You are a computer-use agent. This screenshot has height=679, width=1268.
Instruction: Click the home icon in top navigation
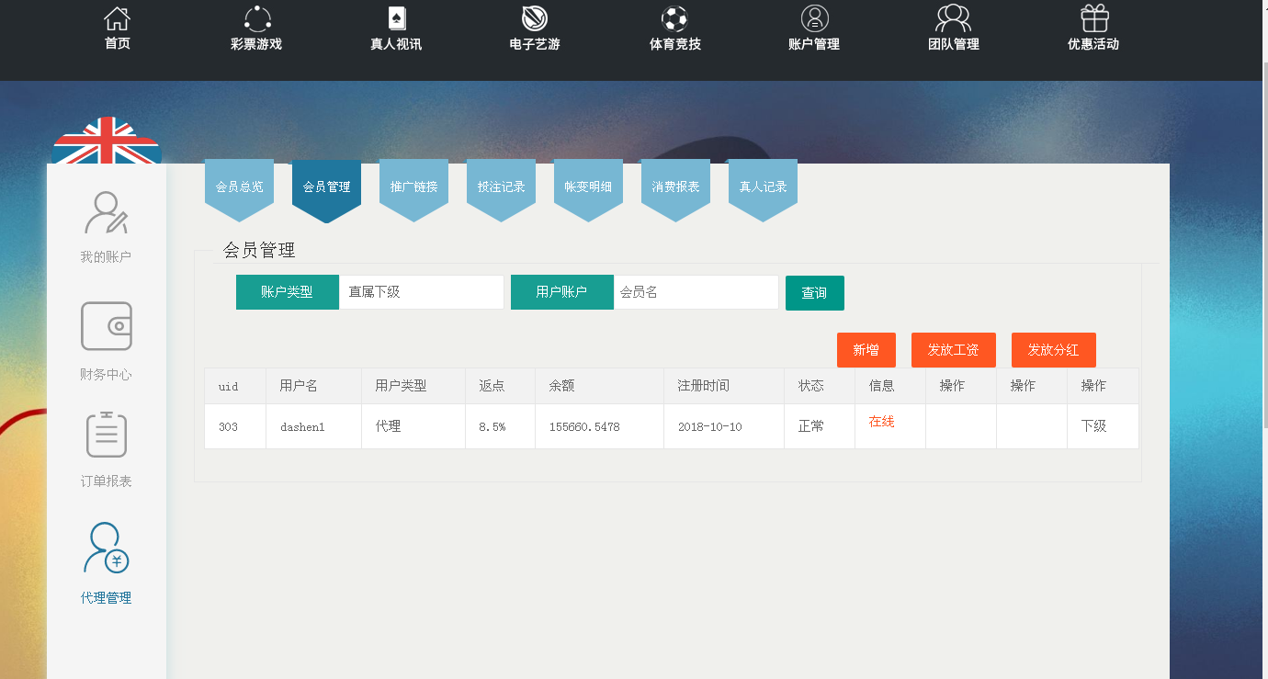pyautogui.click(x=117, y=19)
